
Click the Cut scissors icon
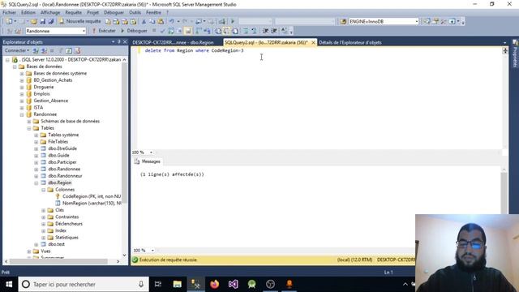pos(144,21)
